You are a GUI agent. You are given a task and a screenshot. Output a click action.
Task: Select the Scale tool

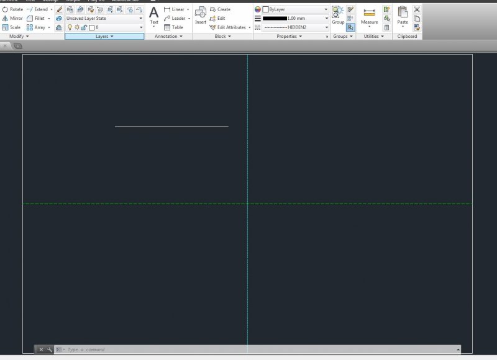click(x=11, y=27)
